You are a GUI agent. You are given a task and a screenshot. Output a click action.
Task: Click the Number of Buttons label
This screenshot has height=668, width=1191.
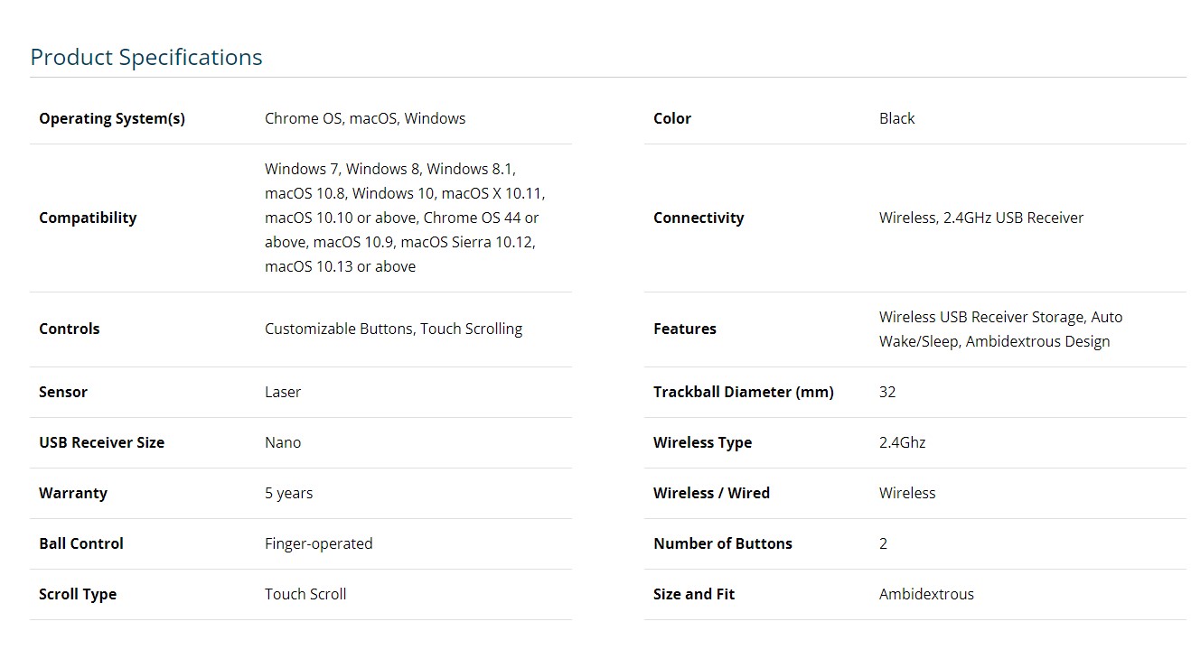[722, 543]
